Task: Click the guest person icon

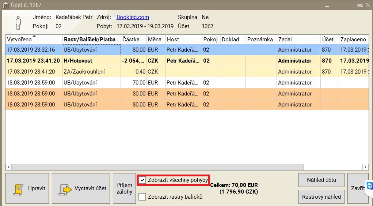Action: [x=18, y=22]
